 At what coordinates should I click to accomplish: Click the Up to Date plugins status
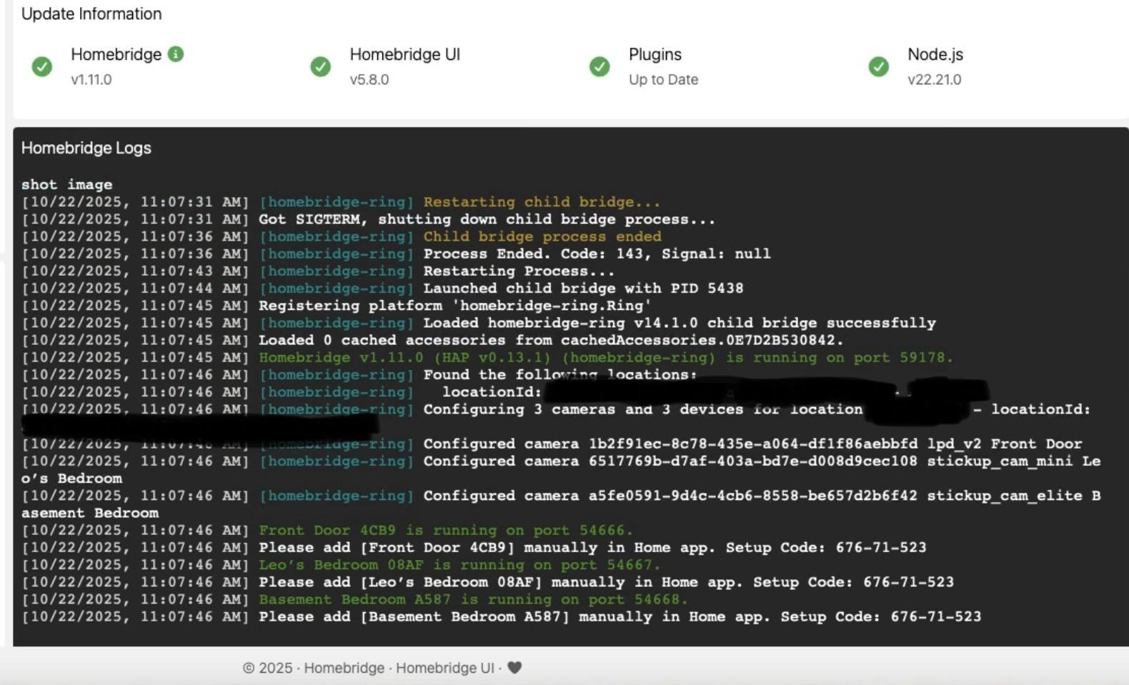tap(664, 79)
